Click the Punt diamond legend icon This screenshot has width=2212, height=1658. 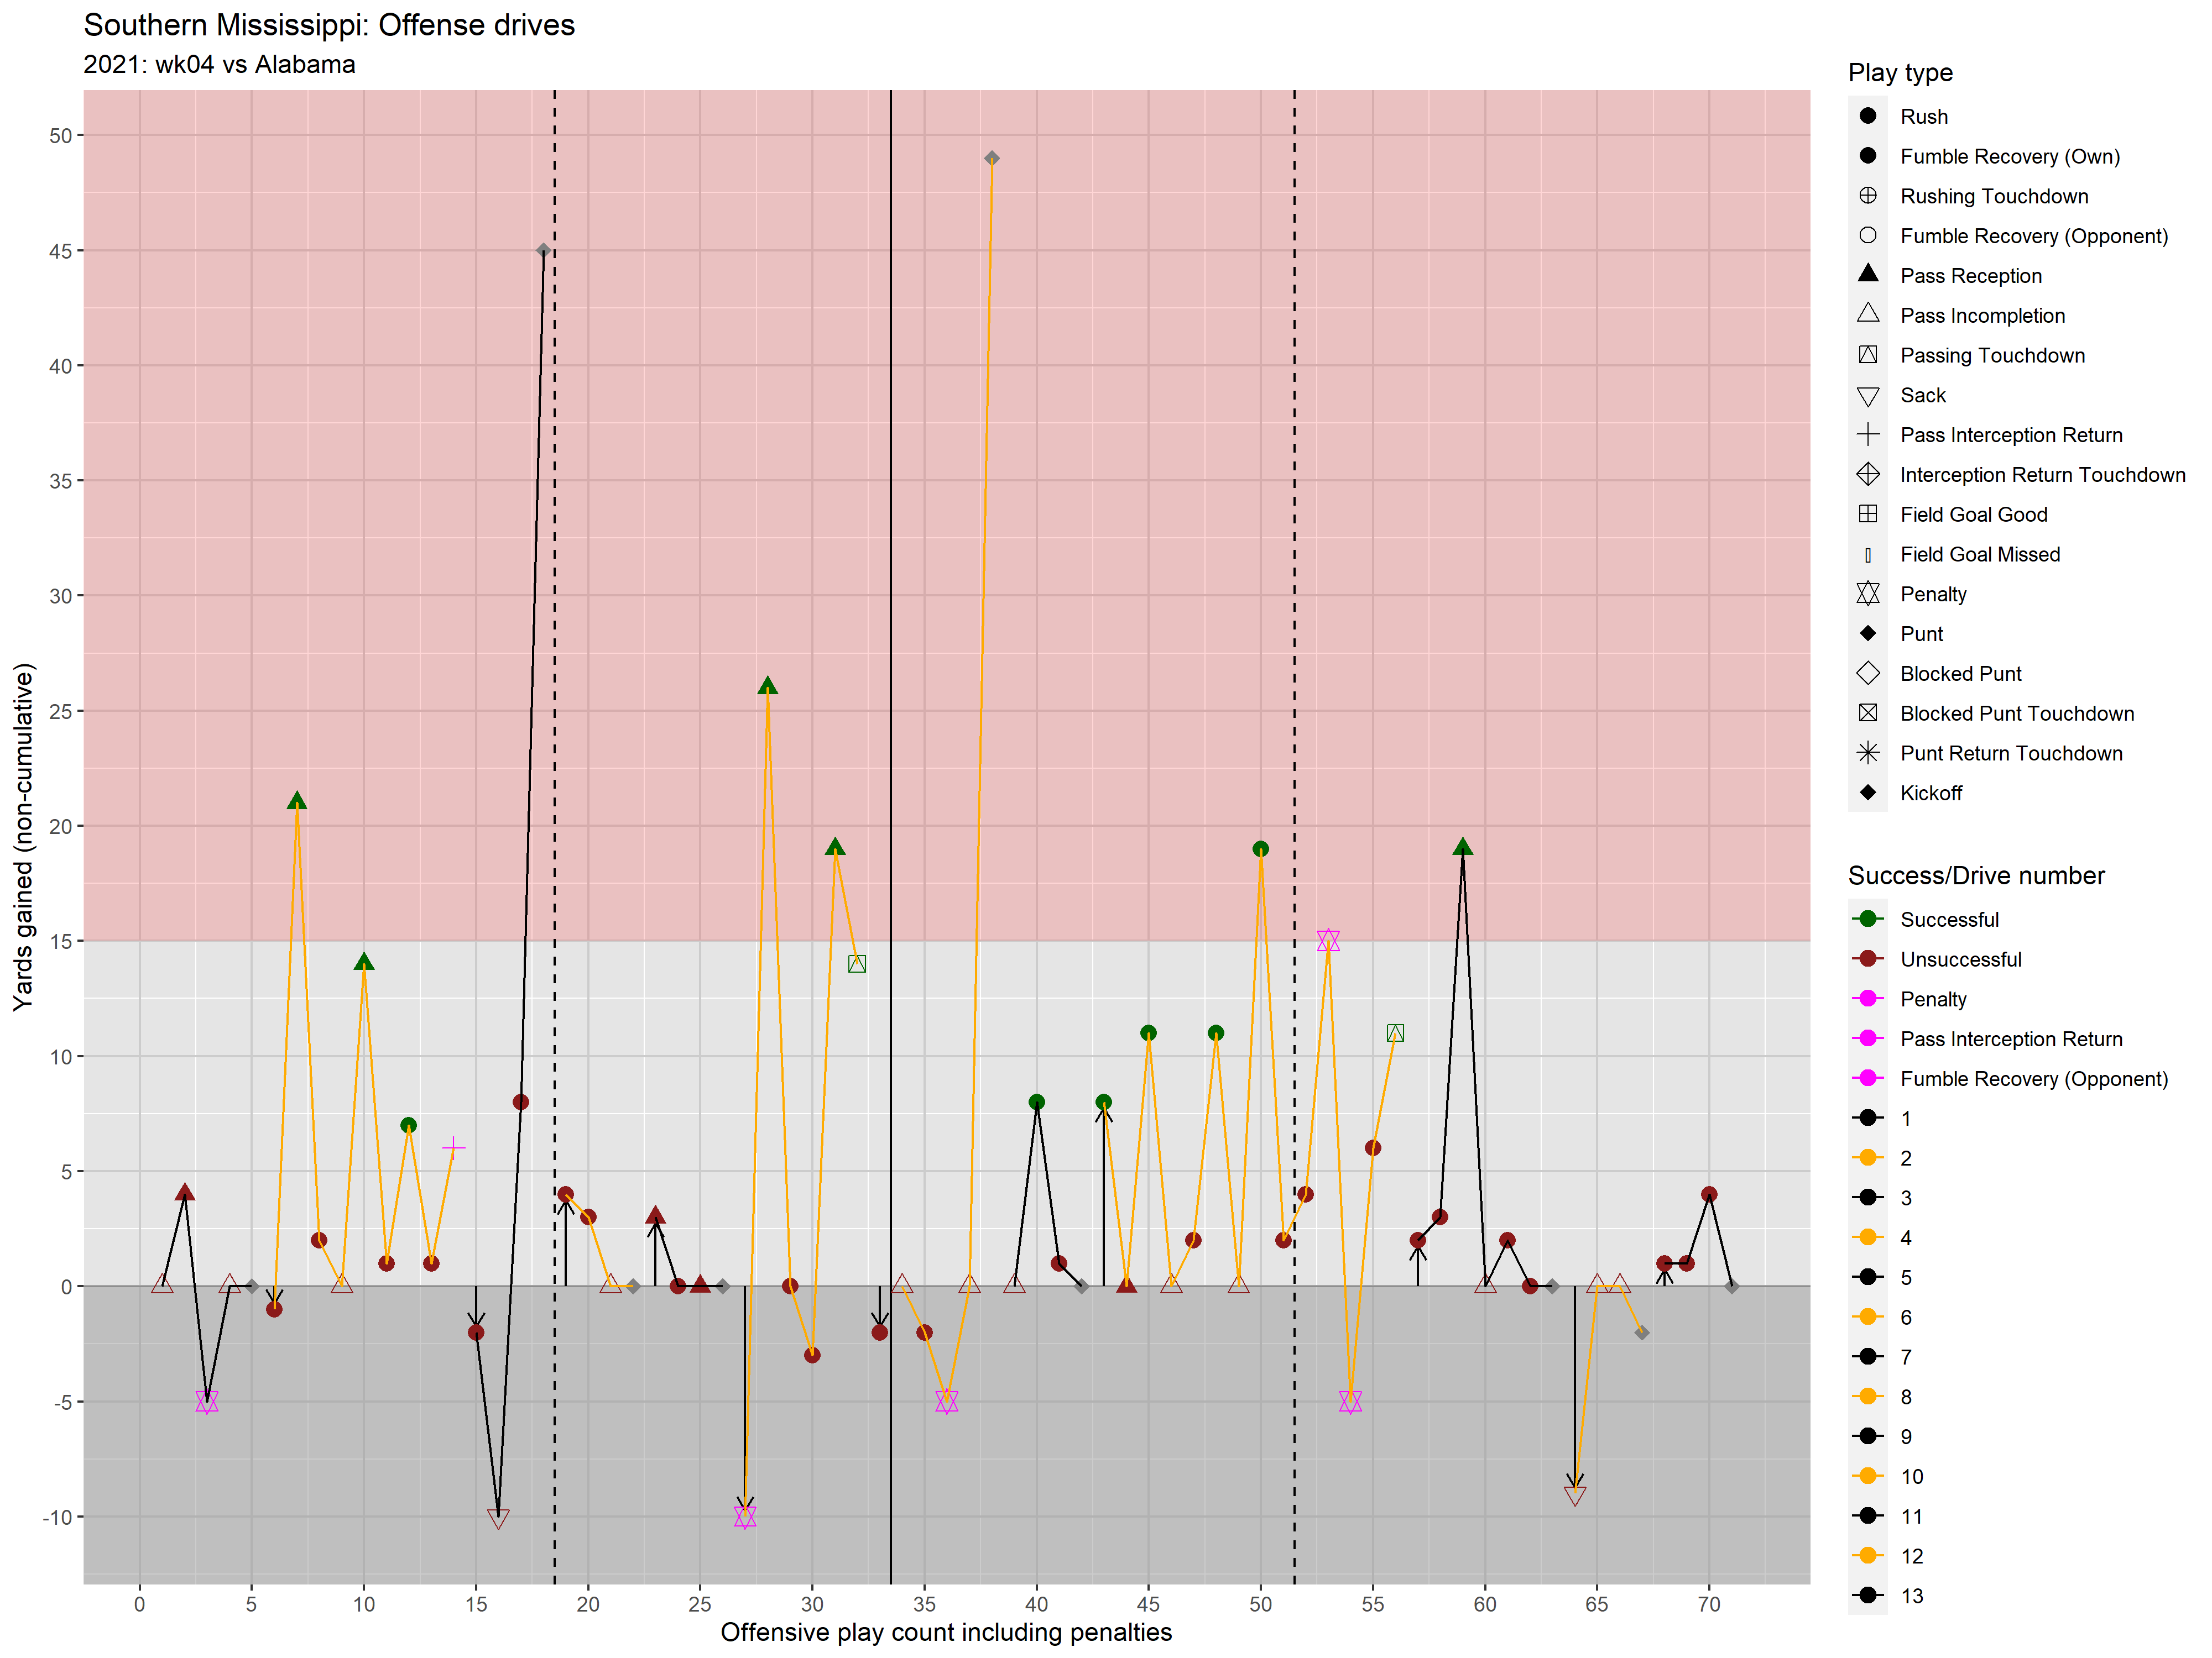[x=1867, y=633]
